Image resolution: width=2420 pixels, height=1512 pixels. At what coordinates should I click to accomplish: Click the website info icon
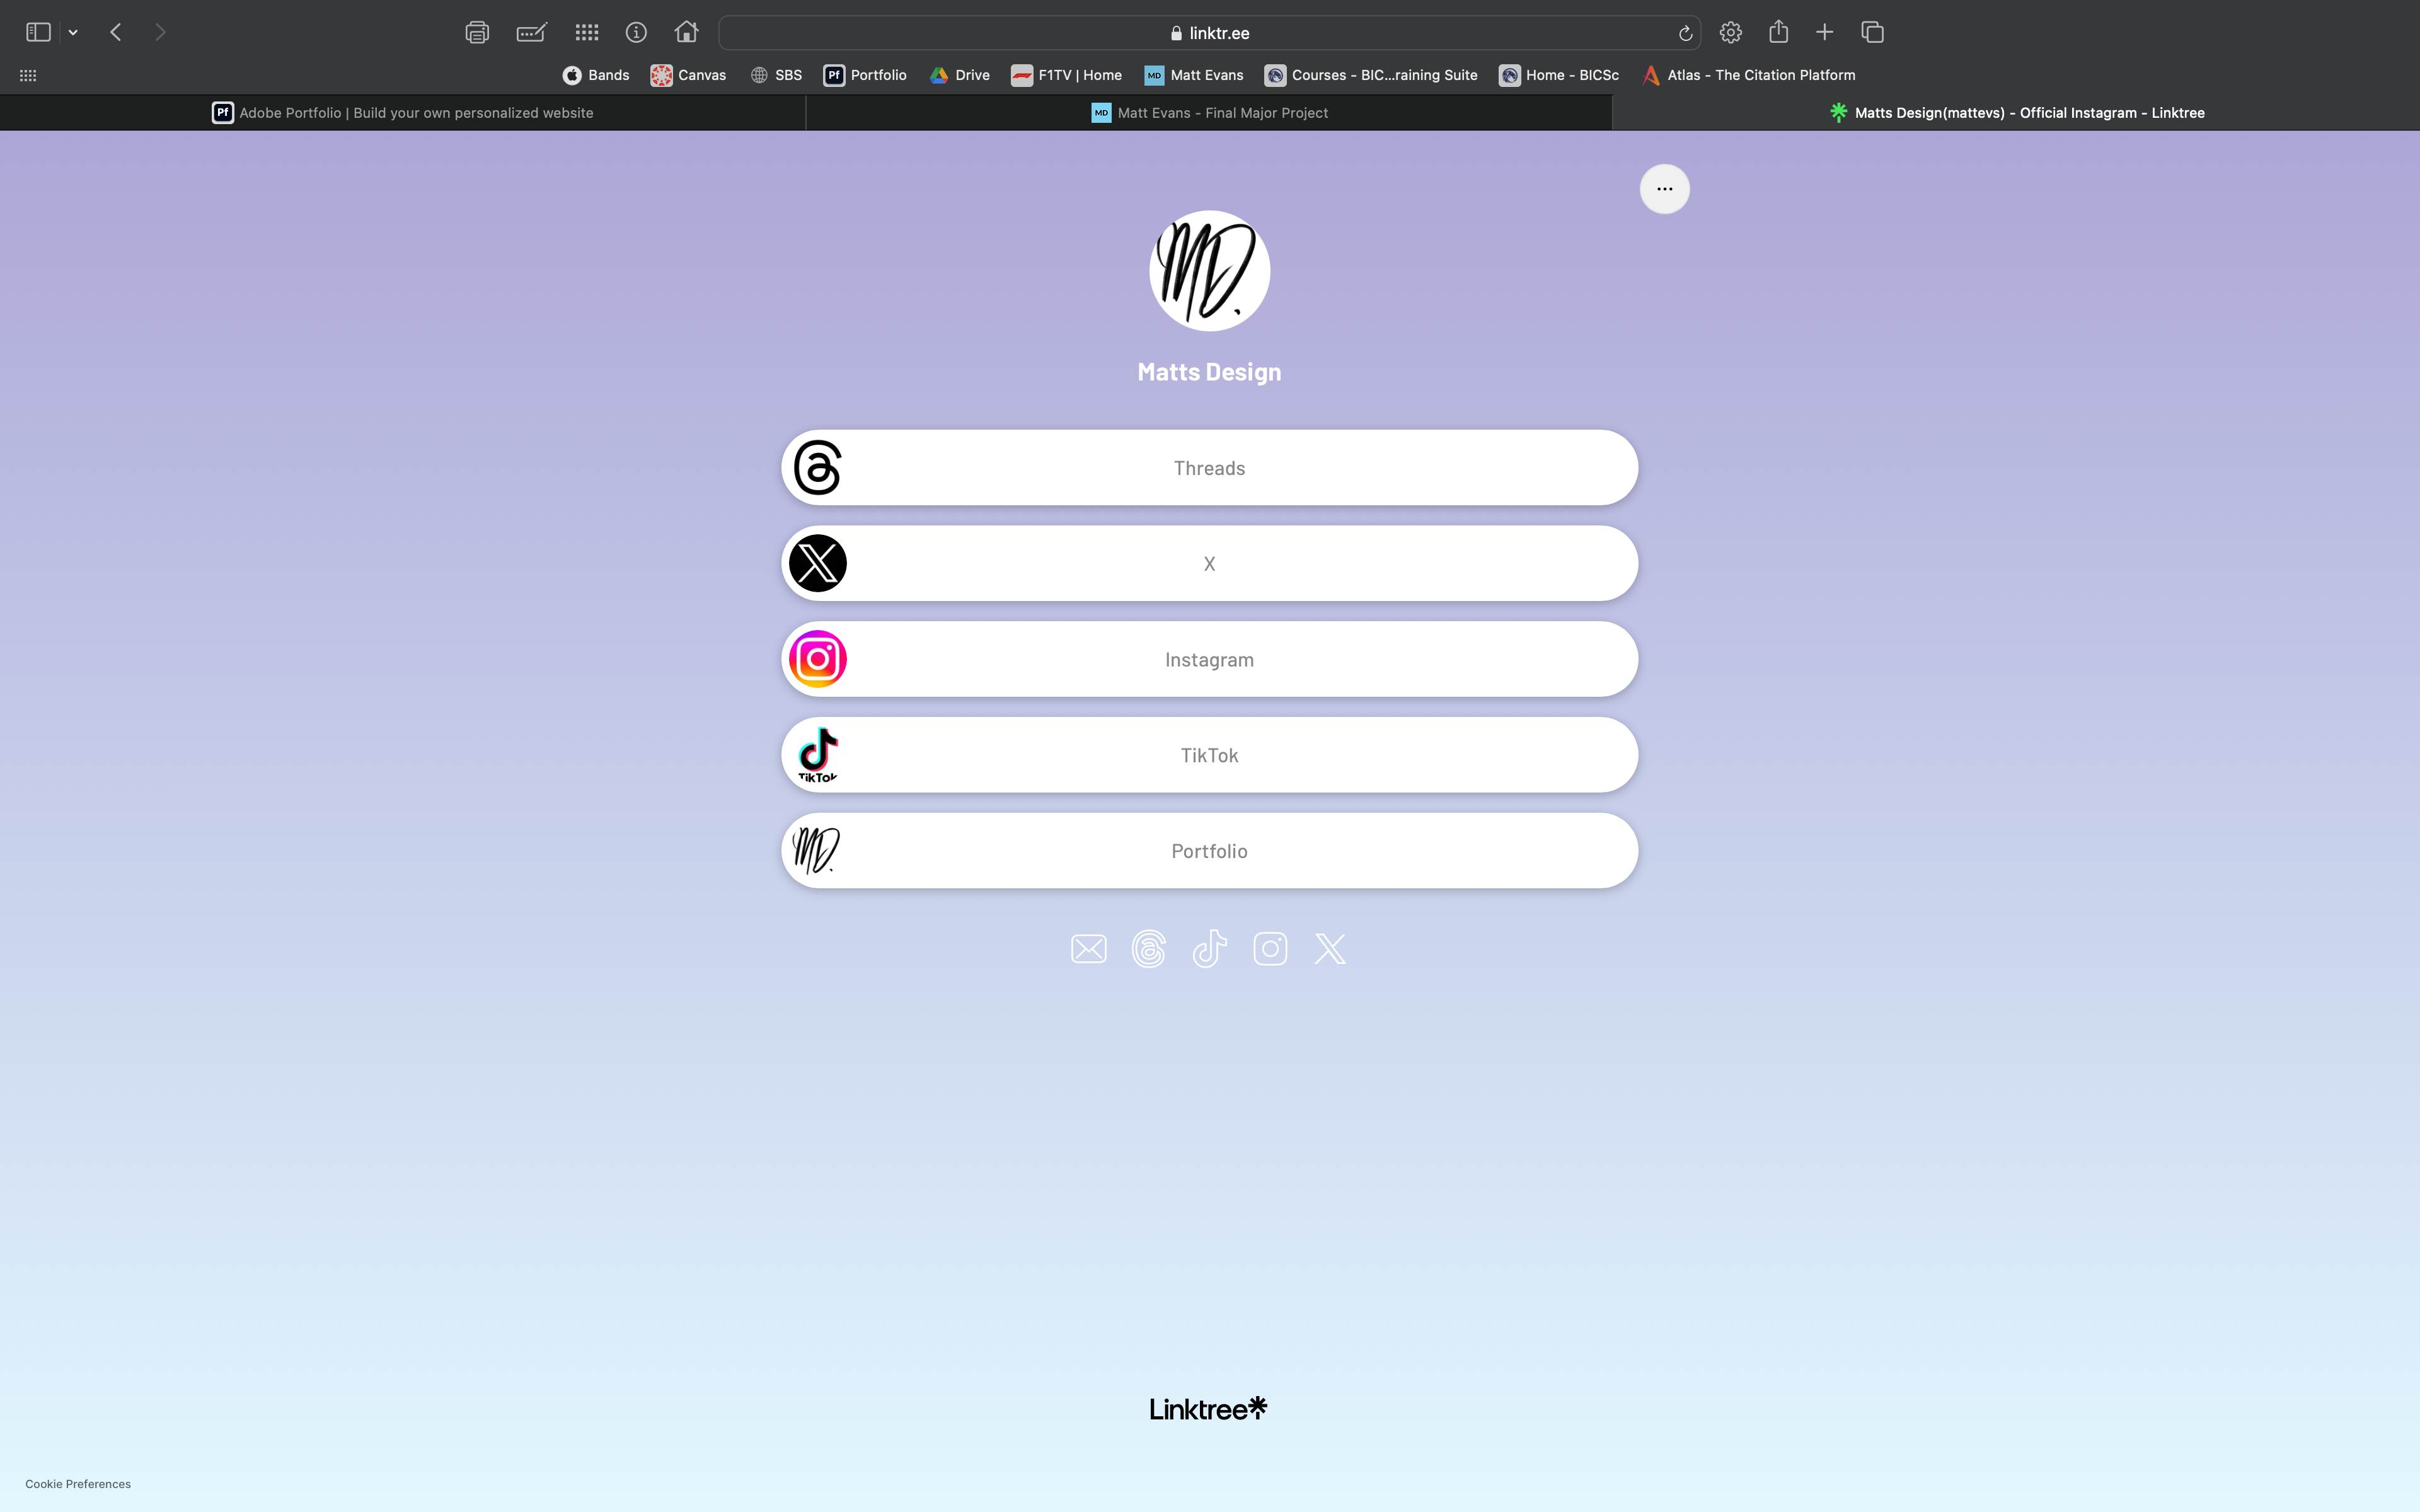636,33
